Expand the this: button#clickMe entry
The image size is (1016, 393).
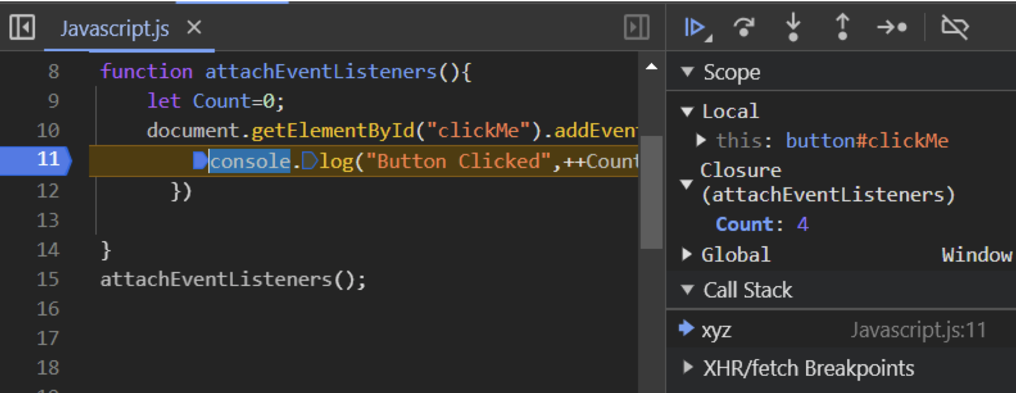(x=701, y=140)
